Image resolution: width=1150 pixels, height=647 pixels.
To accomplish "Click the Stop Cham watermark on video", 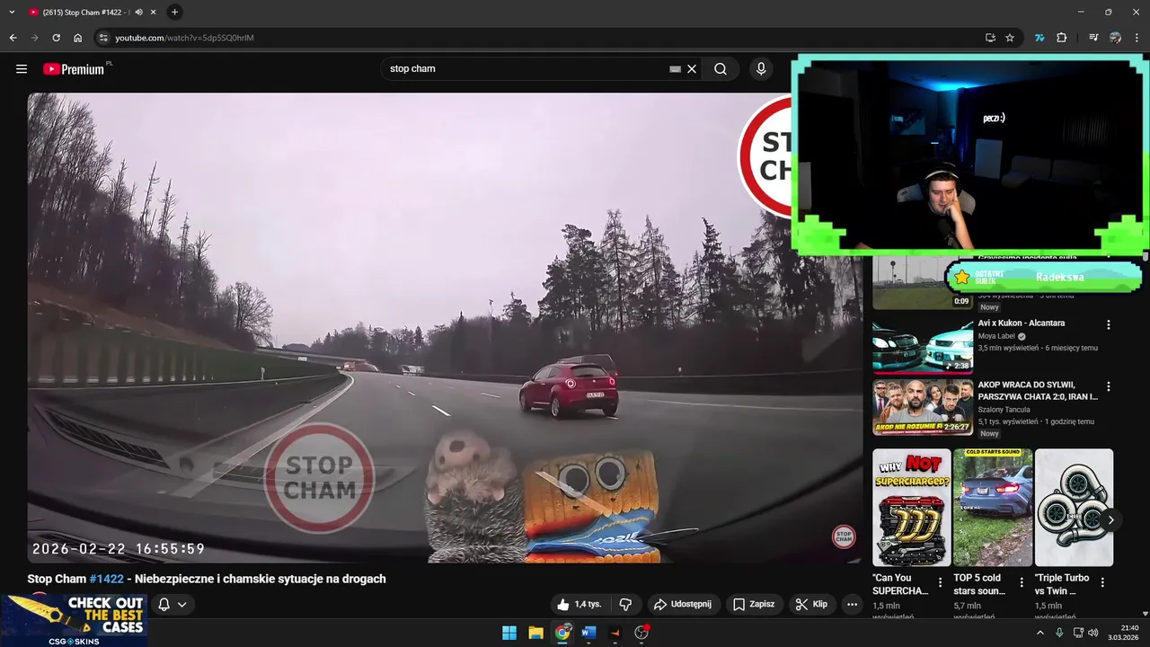I will (844, 537).
